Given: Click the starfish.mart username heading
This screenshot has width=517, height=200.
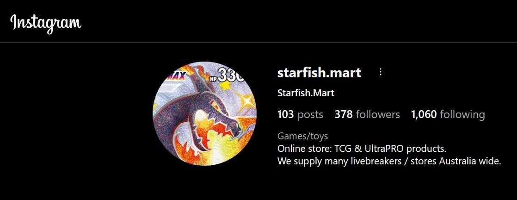Looking at the screenshot, I should click(x=319, y=73).
